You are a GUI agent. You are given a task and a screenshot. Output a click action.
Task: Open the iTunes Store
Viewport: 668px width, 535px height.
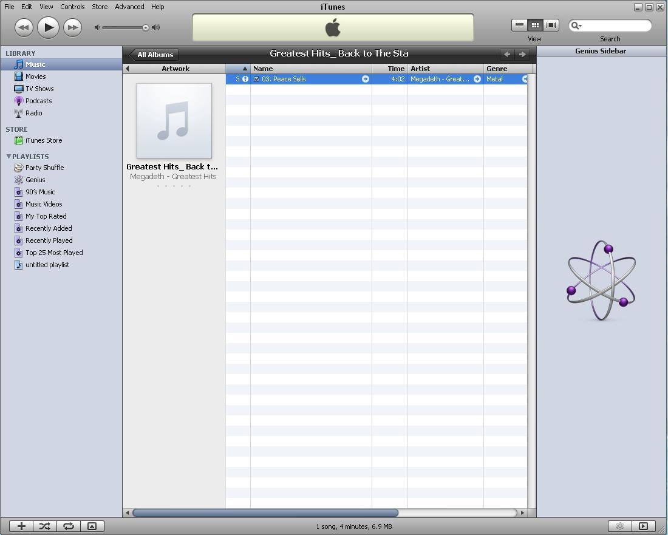coord(61,140)
